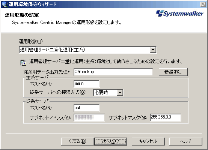The image size is (208, 150).
Task: Click the 従系サーバ group box title
Action: click(x=38, y=101)
